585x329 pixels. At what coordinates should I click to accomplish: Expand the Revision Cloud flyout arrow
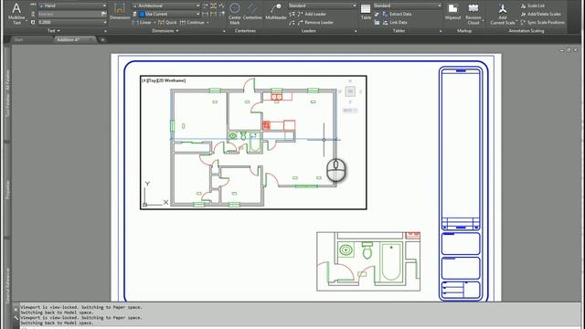(x=484, y=21)
